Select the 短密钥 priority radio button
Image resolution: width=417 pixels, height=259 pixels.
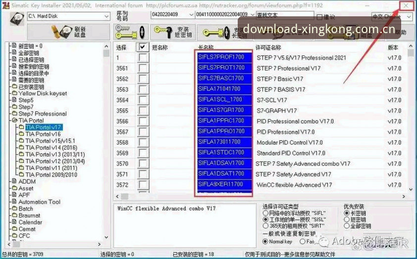pos(347,219)
